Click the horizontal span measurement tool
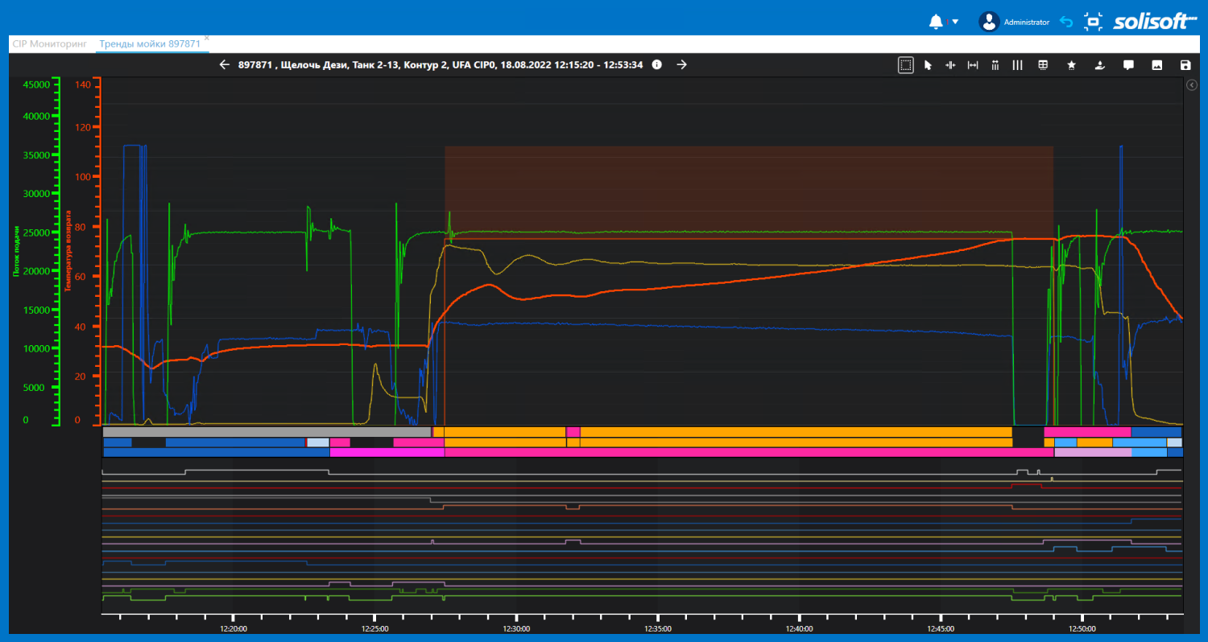This screenshot has height=642, width=1208. point(973,65)
